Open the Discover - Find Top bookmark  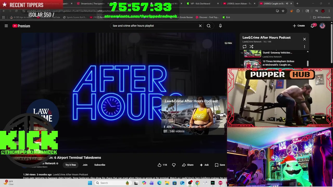click(x=207, y=17)
